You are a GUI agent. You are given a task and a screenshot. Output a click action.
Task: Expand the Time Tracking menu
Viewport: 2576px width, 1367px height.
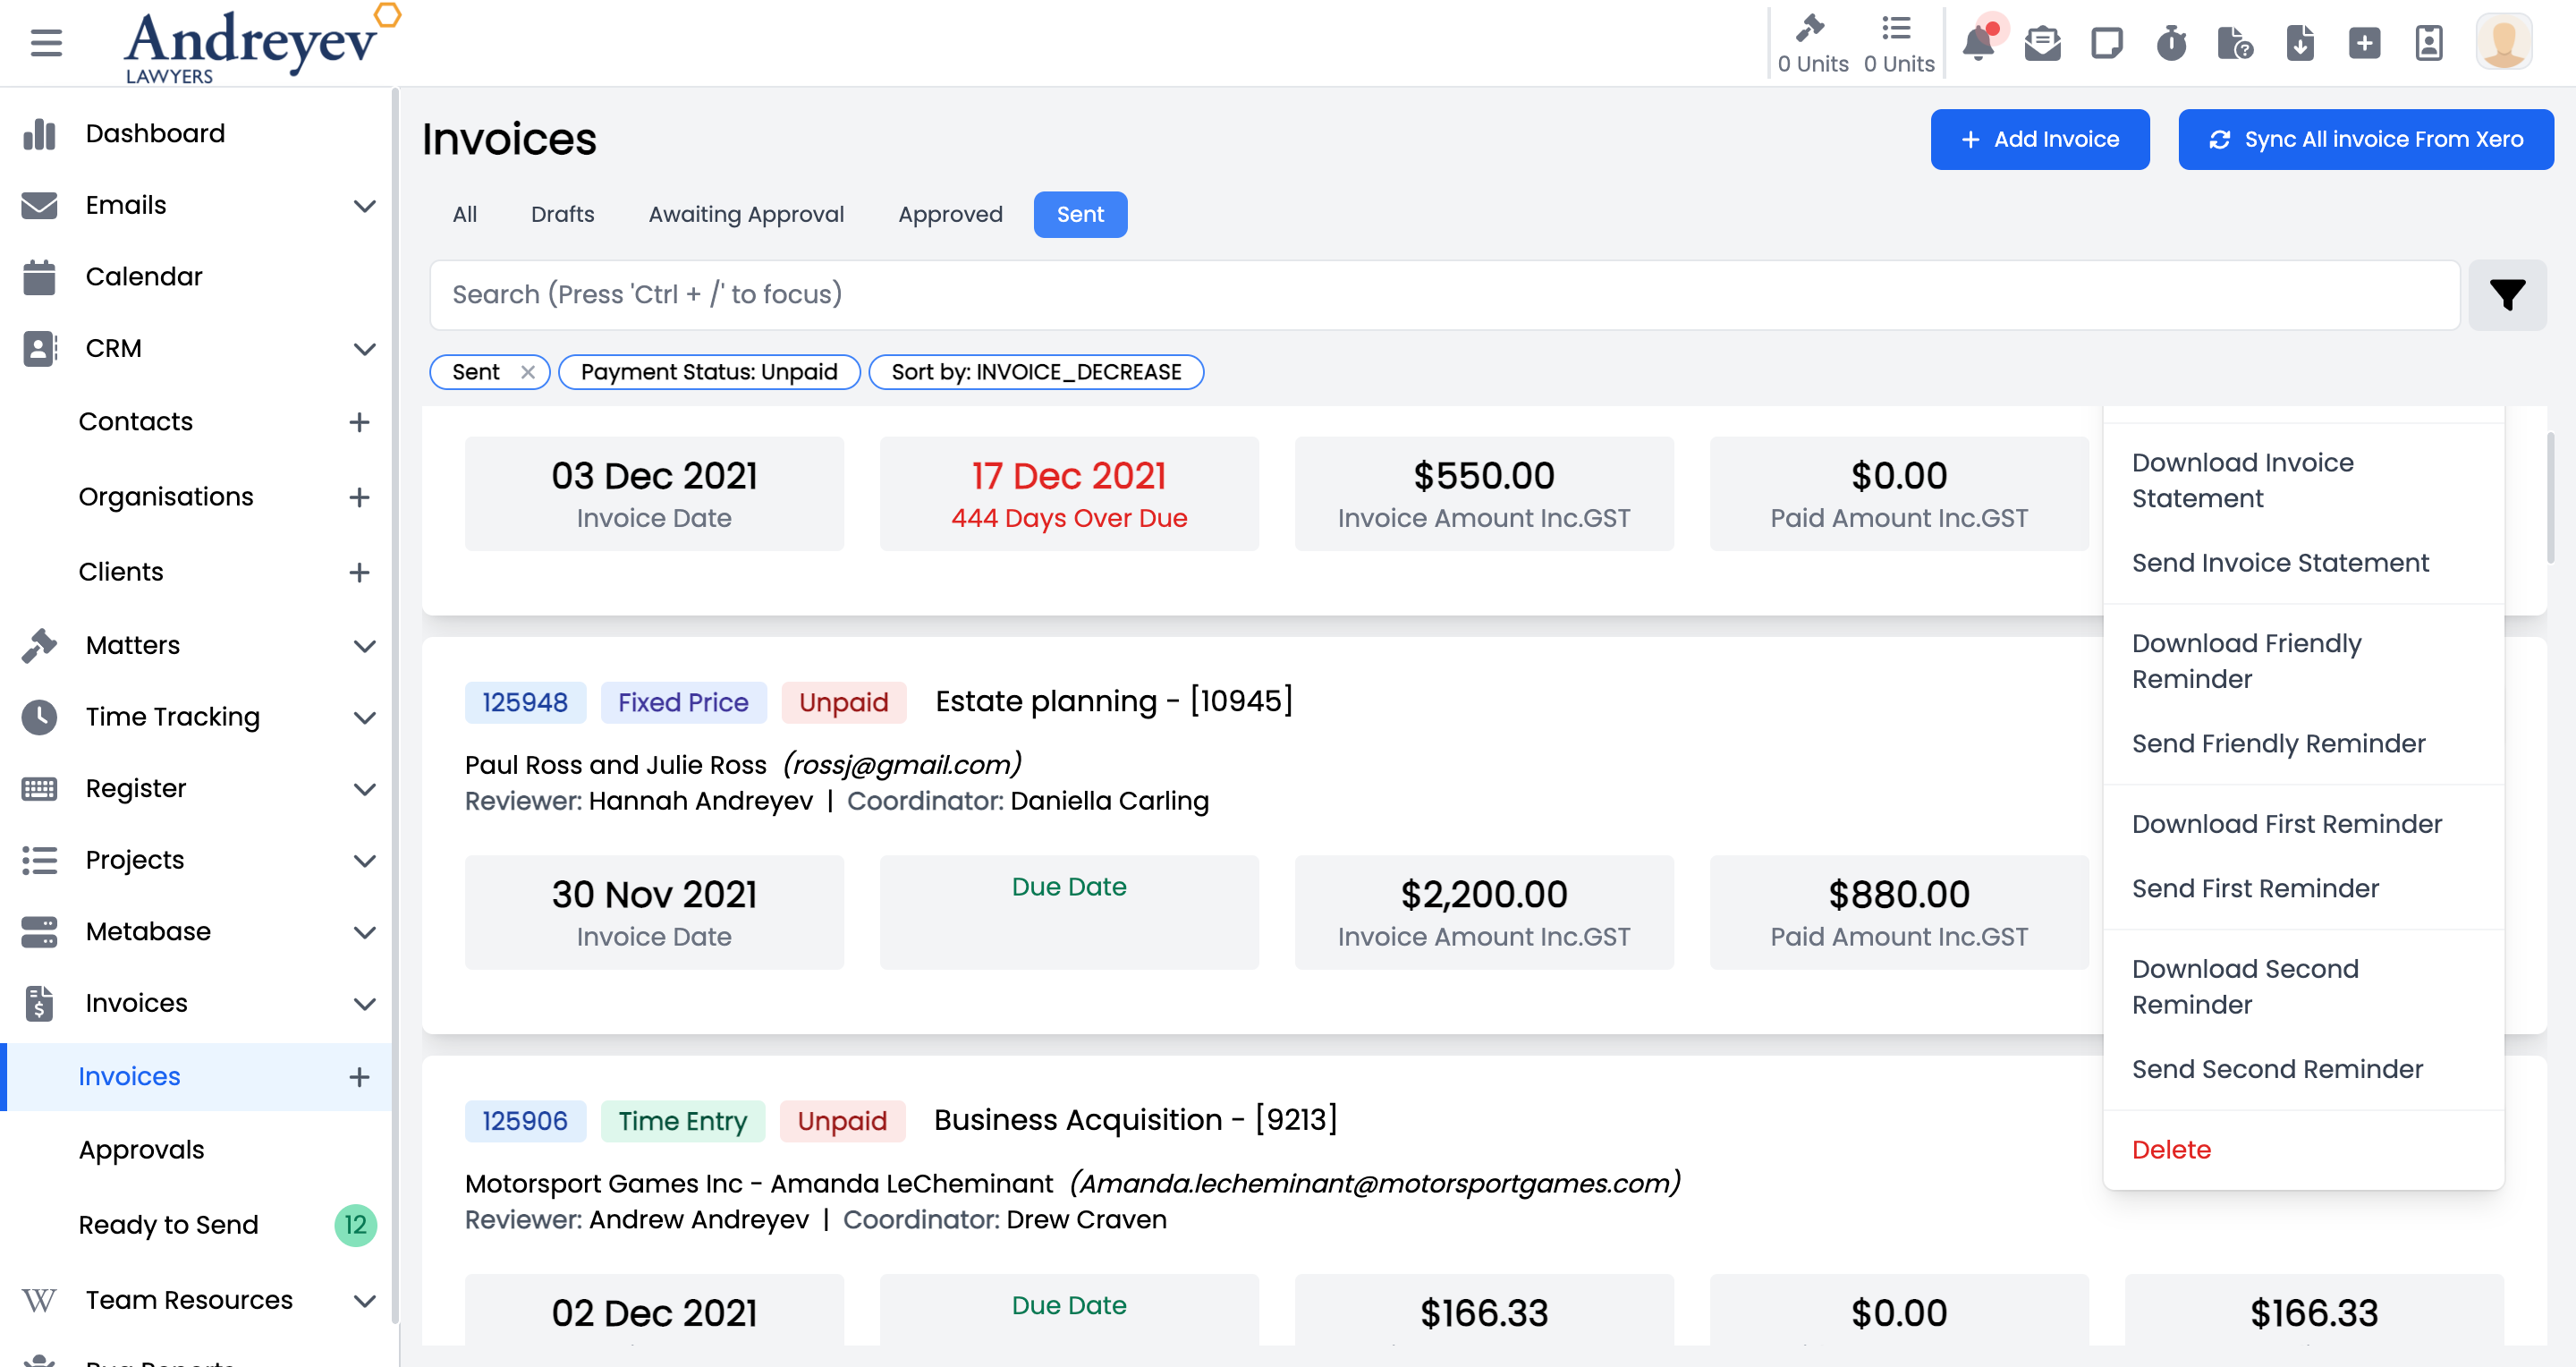point(365,717)
